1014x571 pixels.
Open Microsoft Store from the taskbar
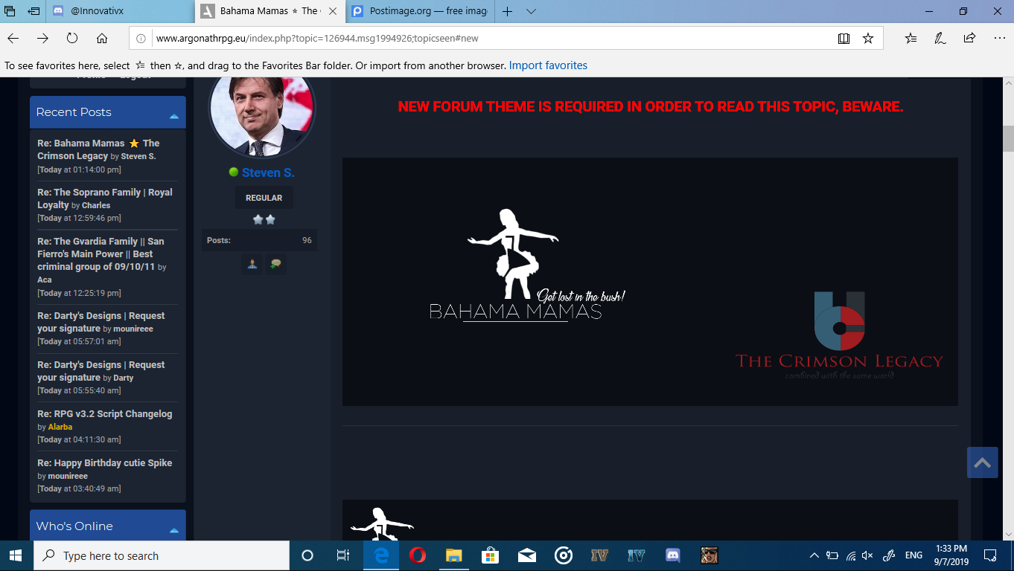tap(490, 555)
